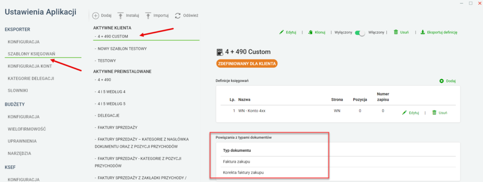The image size is (483, 182).
Task: Click the Klonuj template link
Action: point(320,32)
